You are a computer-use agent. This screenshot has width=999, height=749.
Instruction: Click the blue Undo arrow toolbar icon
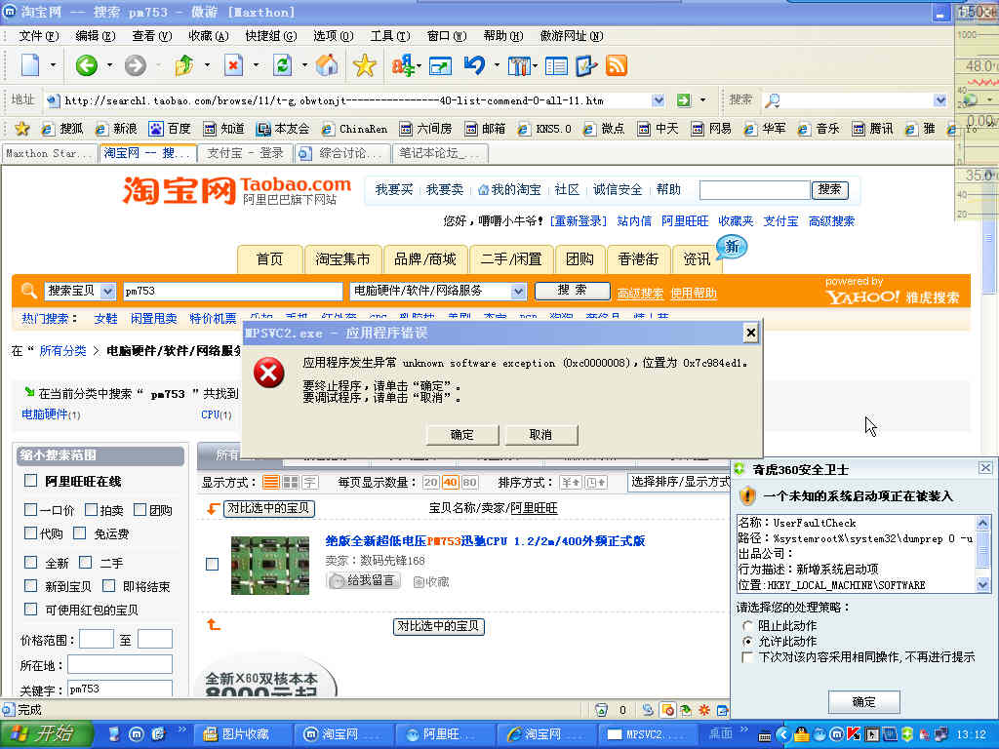[x=475, y=65]
